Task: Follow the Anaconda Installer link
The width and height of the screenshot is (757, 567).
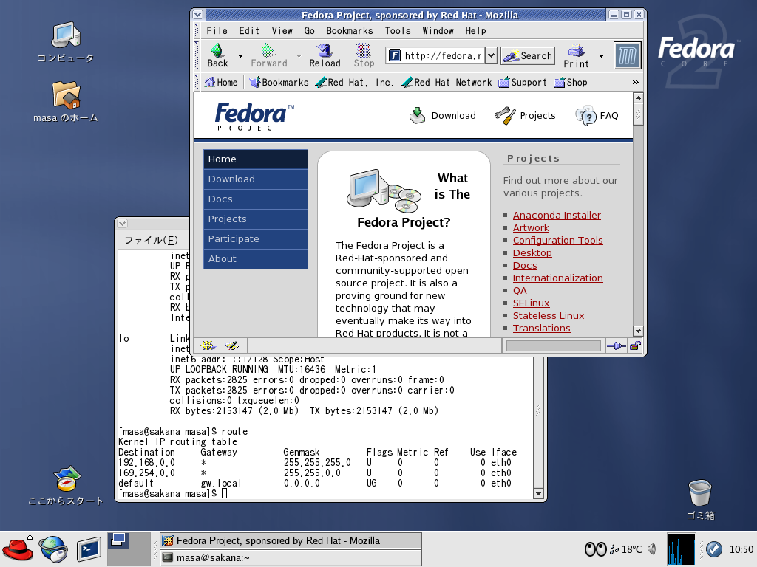Action: pos(557,215)
